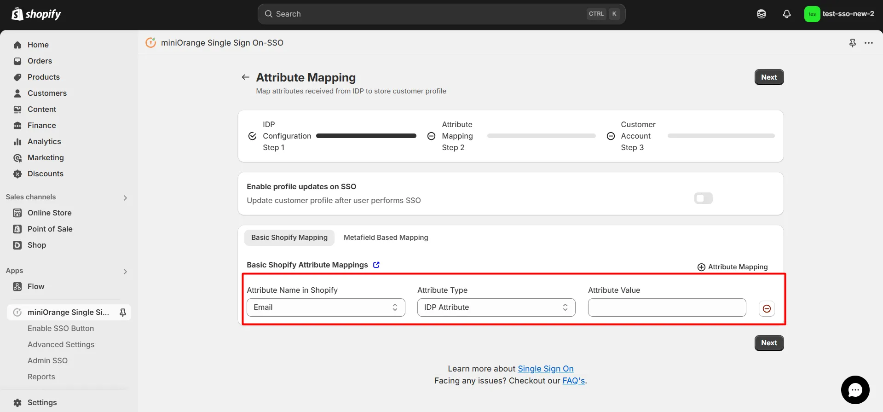Click the Attribute Mapping Step 2 status icon

(x=431, y=136)
